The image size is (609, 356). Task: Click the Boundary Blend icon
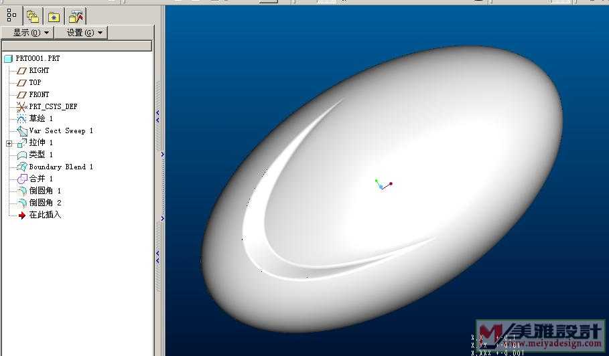point(21,167)
